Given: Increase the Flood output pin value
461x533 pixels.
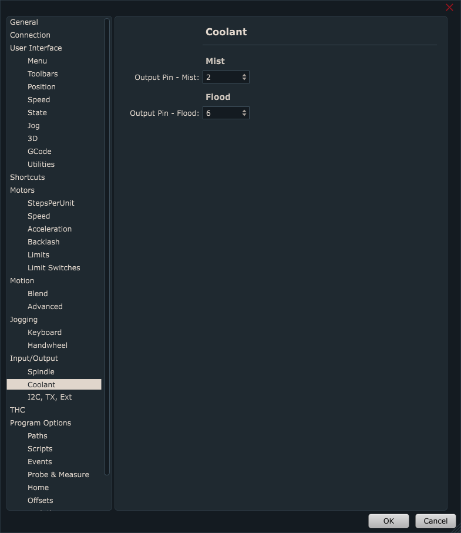Looking at the screenshot, I should pyautogui.click(x=244, y=110).
